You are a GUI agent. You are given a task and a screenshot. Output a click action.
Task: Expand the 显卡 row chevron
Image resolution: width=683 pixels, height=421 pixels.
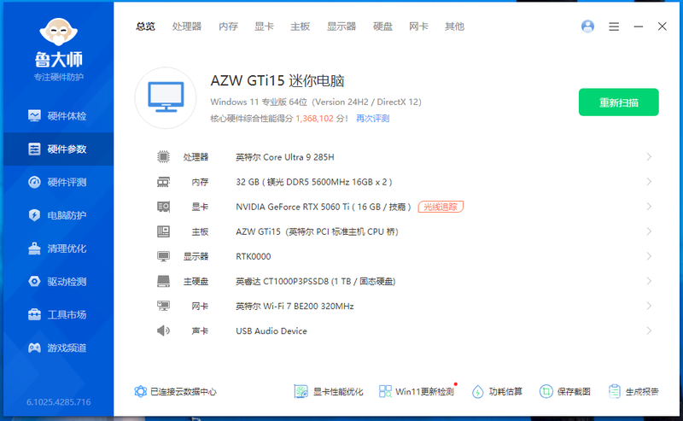(649, 207)
